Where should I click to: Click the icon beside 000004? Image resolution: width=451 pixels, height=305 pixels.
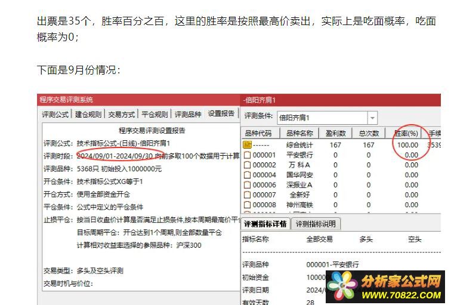point(247,175)
